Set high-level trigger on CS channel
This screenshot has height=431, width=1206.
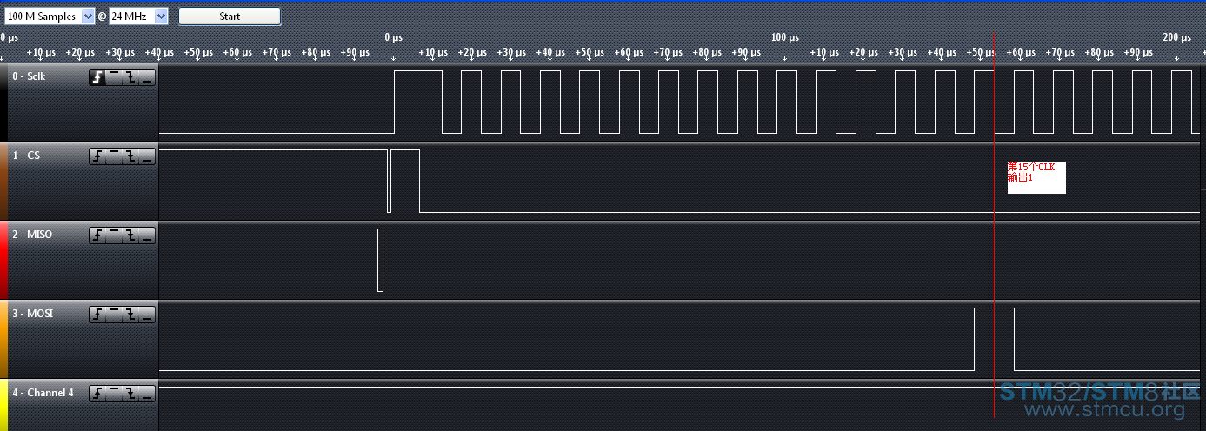pos(114,156)
